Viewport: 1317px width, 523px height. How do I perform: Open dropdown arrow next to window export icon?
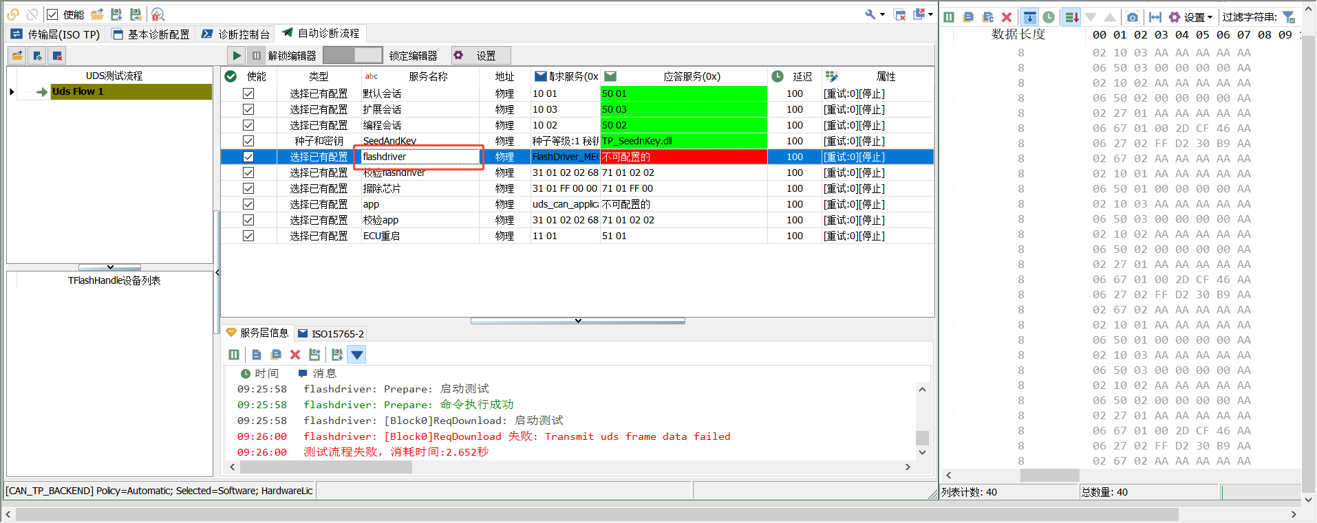pos(930,14)
